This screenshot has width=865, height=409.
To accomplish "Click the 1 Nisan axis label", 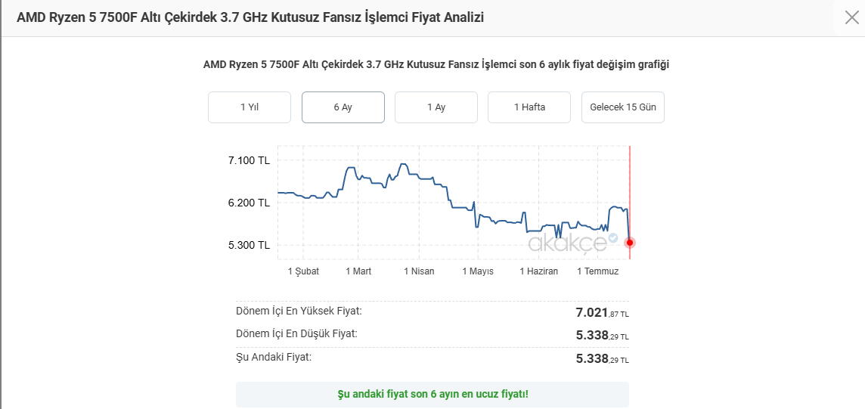I will [419, 271].
